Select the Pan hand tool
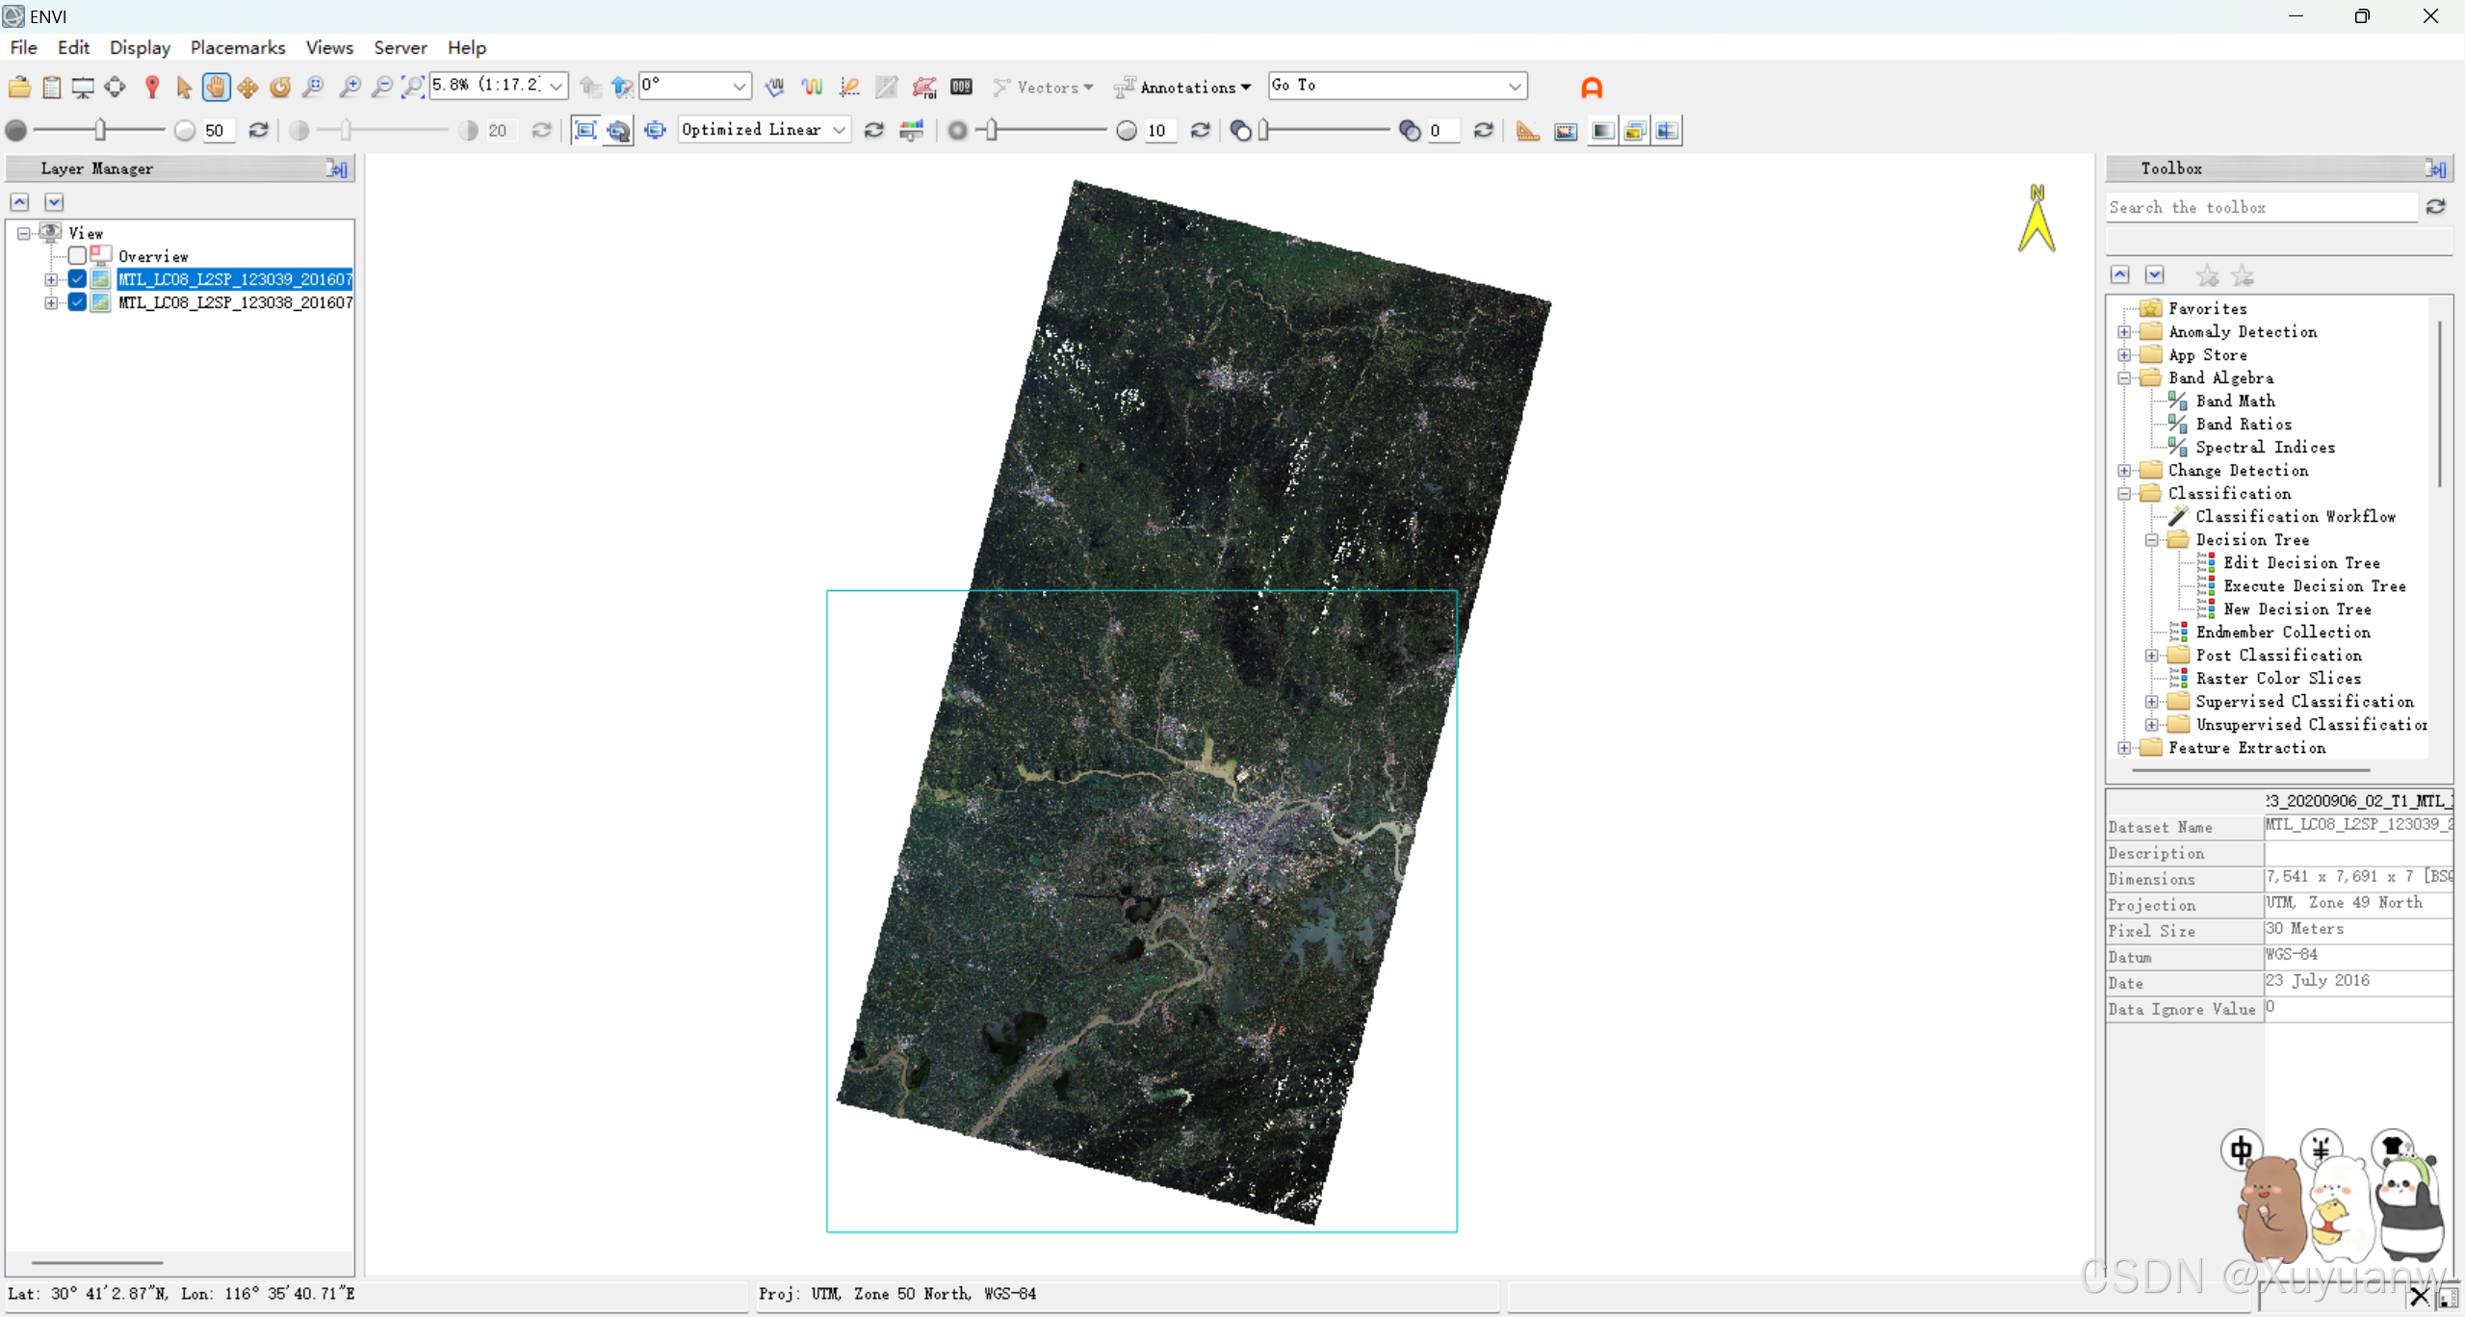 coord(216,88)
